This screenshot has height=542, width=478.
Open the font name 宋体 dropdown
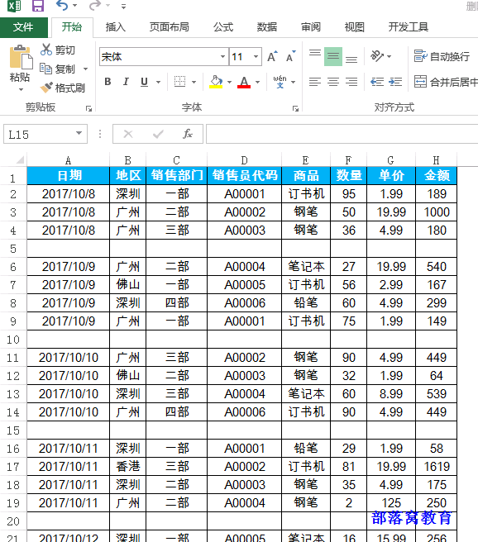coord(222,57)
